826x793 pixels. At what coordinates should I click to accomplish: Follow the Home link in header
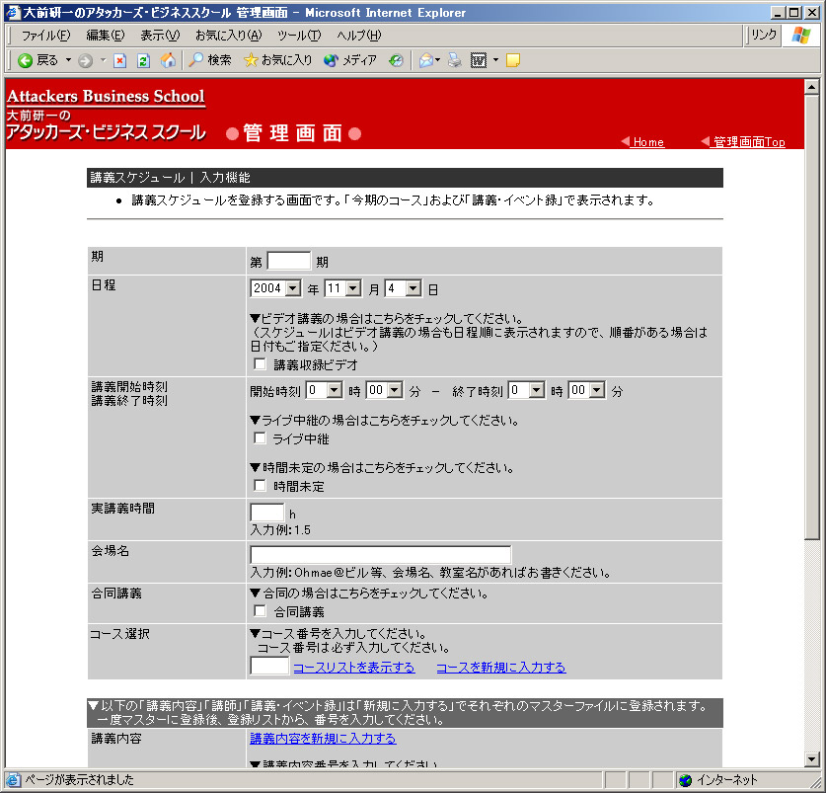[x=648, y=142]
